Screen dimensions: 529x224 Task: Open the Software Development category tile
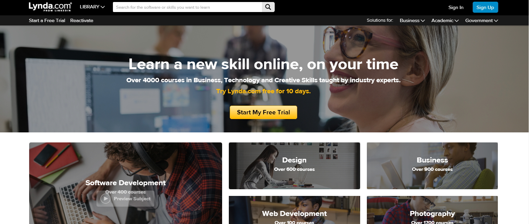coord(126,183)
